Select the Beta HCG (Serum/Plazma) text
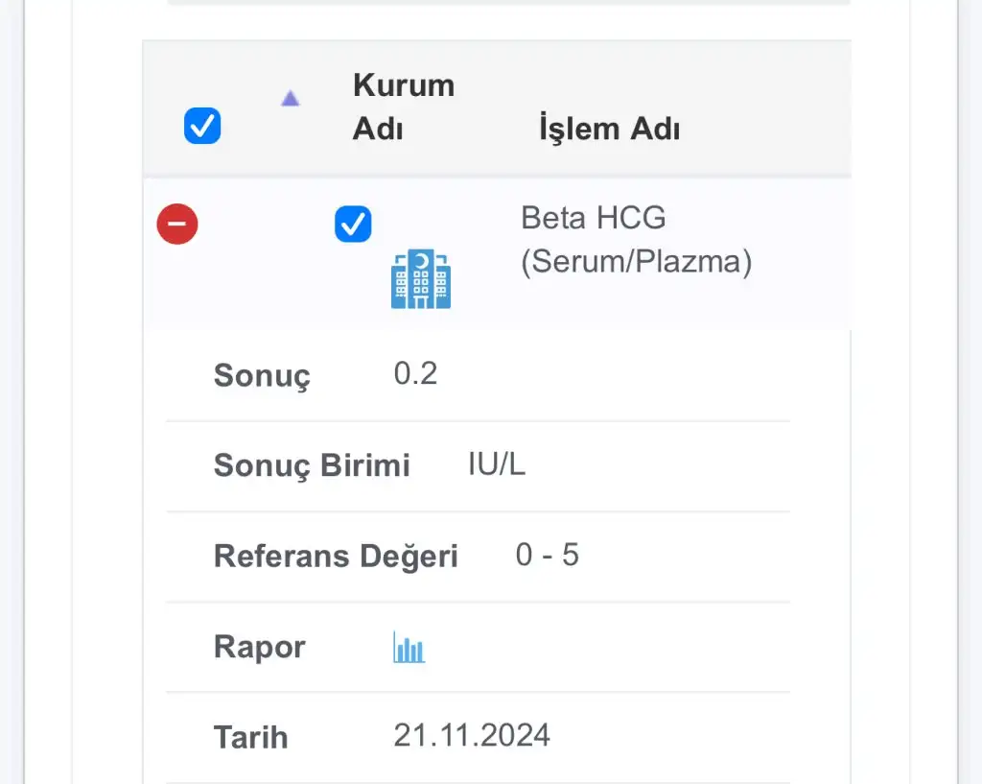The image size is (982, 784). [x=637, y=239]
